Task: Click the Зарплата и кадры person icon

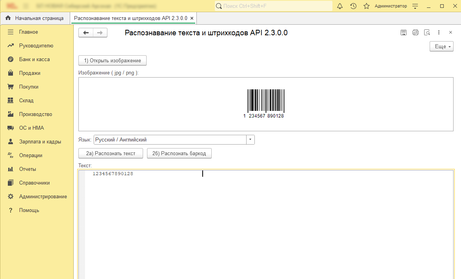Action: [x=11, y=141]
